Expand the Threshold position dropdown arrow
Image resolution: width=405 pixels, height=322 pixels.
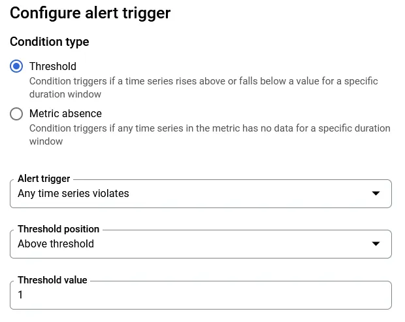coord(376,243)
